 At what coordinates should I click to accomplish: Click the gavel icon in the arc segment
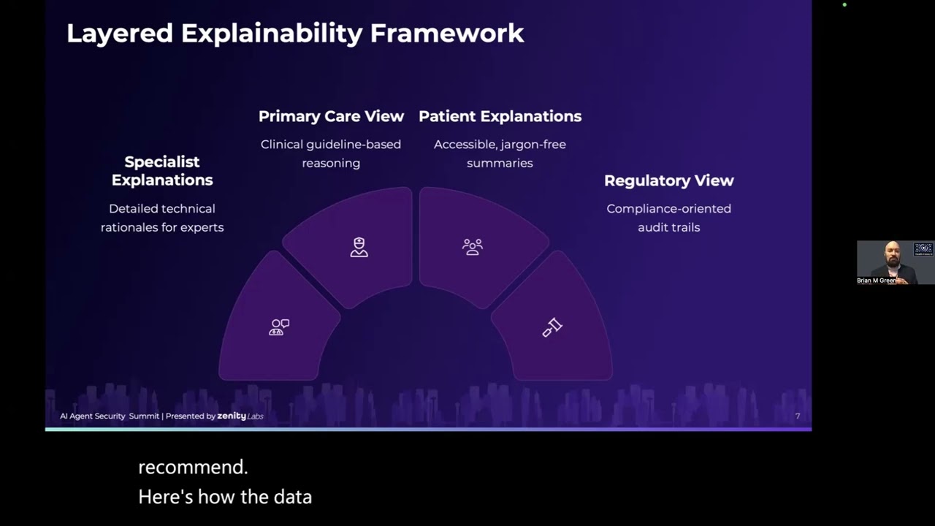[x=552, y=327]
